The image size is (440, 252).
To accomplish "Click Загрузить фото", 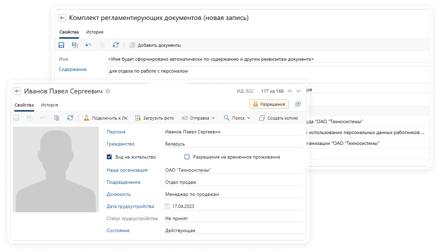I will click(155, 118).
